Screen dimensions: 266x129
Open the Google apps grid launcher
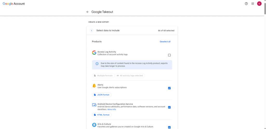pos(253,4)
